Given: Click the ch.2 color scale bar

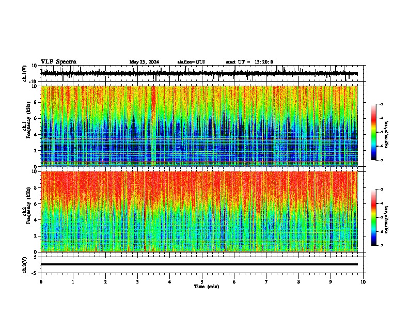Looking at the screenshot, I should tap(374, 217).
